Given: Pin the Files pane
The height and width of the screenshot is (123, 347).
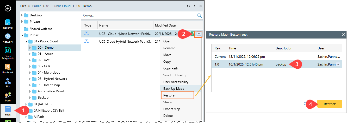Looking at the screenshot, I should 195,6.
